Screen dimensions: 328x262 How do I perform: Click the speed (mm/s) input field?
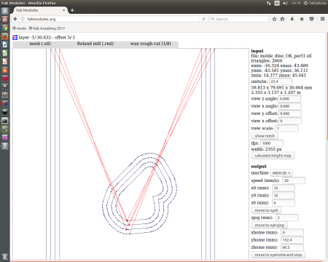(294, 180)
